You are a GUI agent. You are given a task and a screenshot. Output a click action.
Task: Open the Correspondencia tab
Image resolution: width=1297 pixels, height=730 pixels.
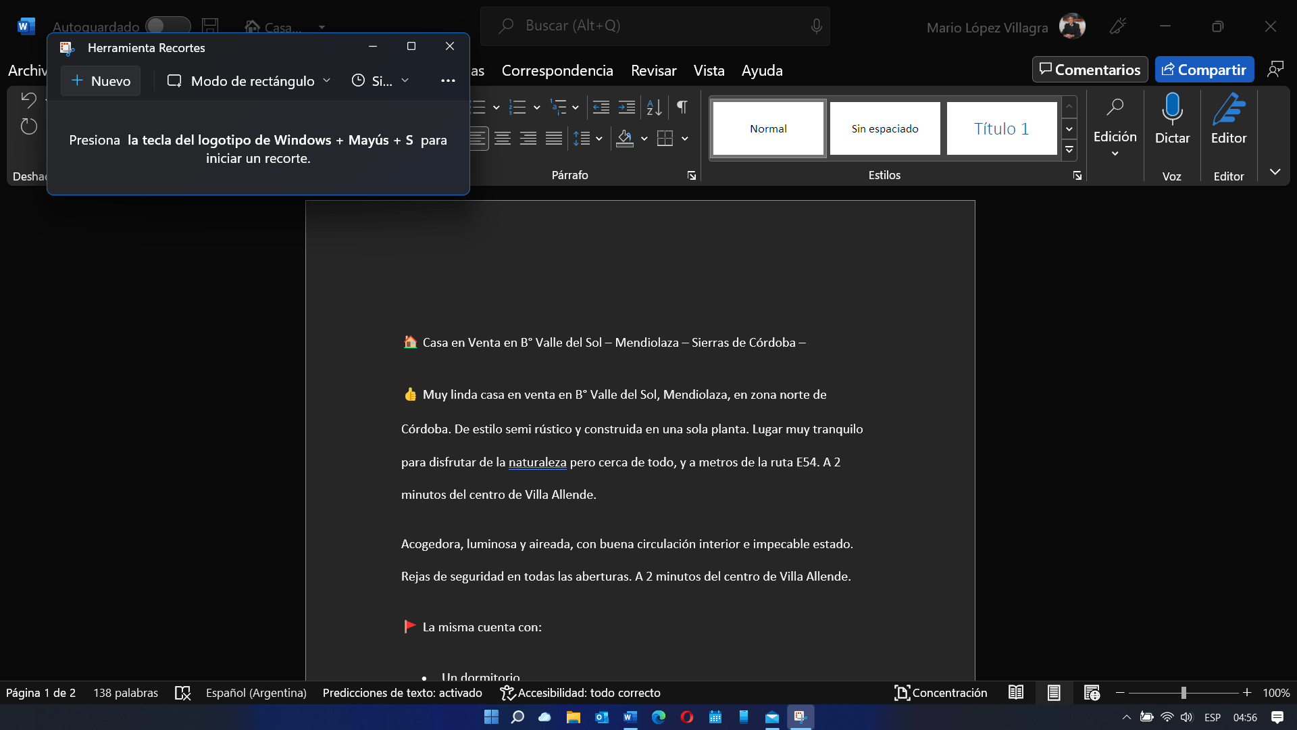click(x=557, y=70)
